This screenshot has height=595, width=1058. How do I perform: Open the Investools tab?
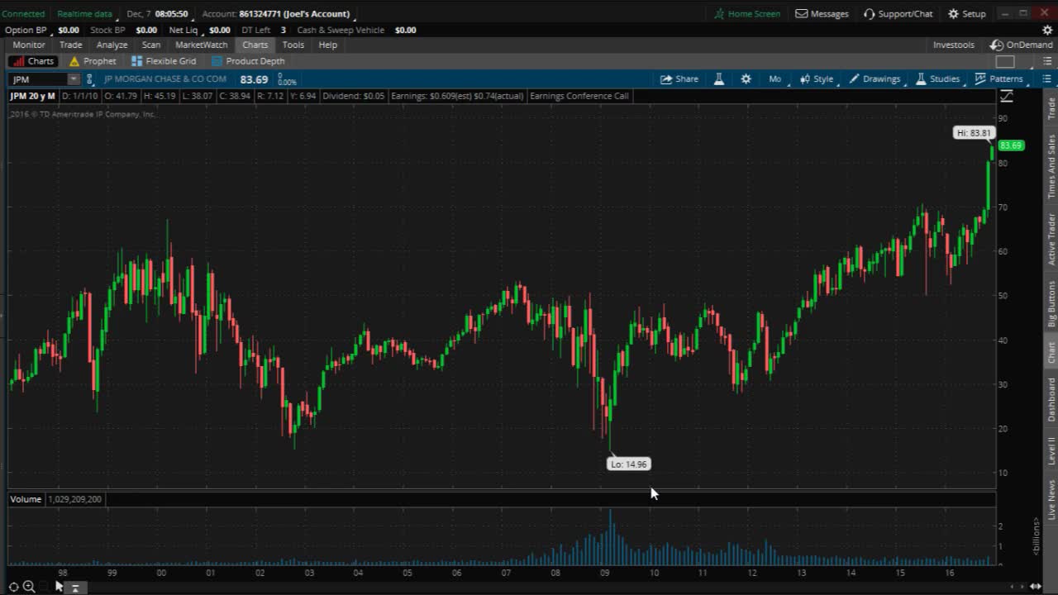point(953,45)
